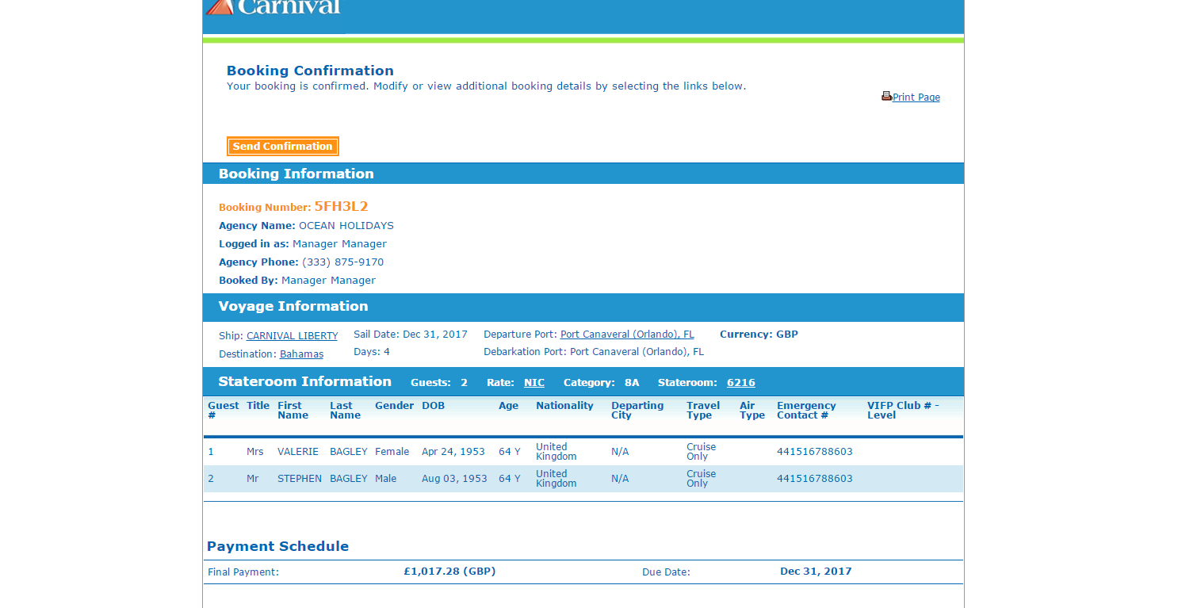Click the Currency: GBP label
Viewport: 1197px width, 608px height.
coord(759,335)
